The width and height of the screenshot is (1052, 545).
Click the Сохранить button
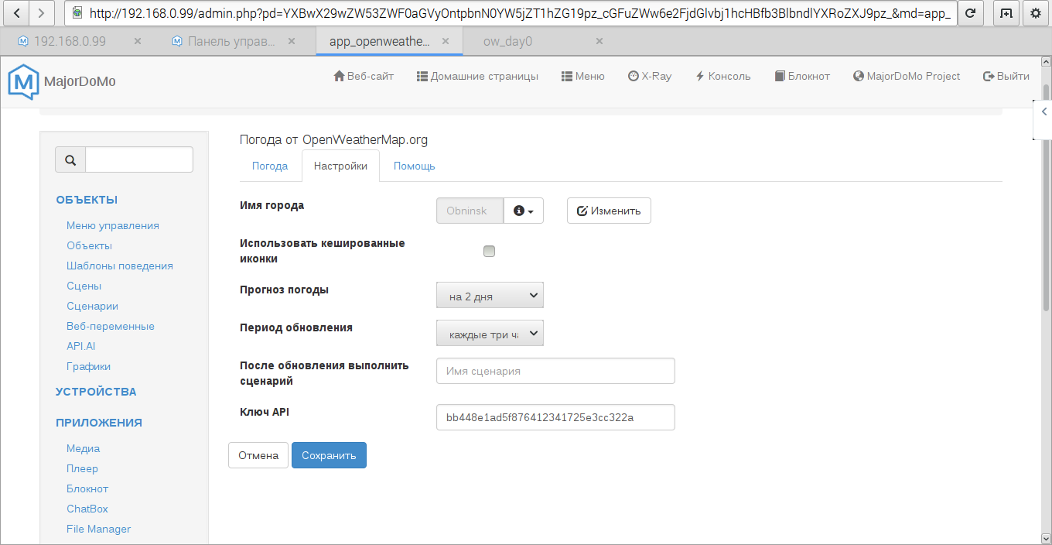329,455
